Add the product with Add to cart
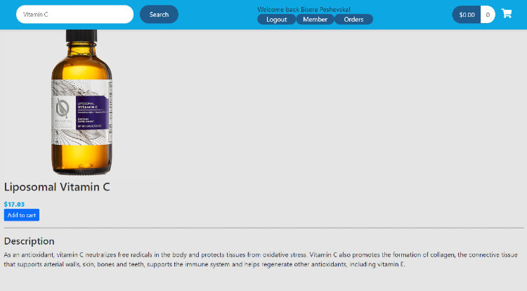 (21, 215)
